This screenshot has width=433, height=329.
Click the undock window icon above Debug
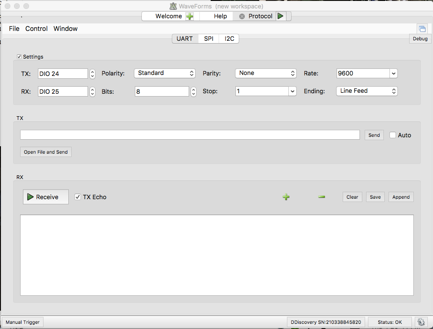pos(422,29)
